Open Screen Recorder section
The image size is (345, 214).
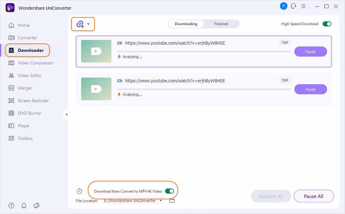click(x=28, y=101)
